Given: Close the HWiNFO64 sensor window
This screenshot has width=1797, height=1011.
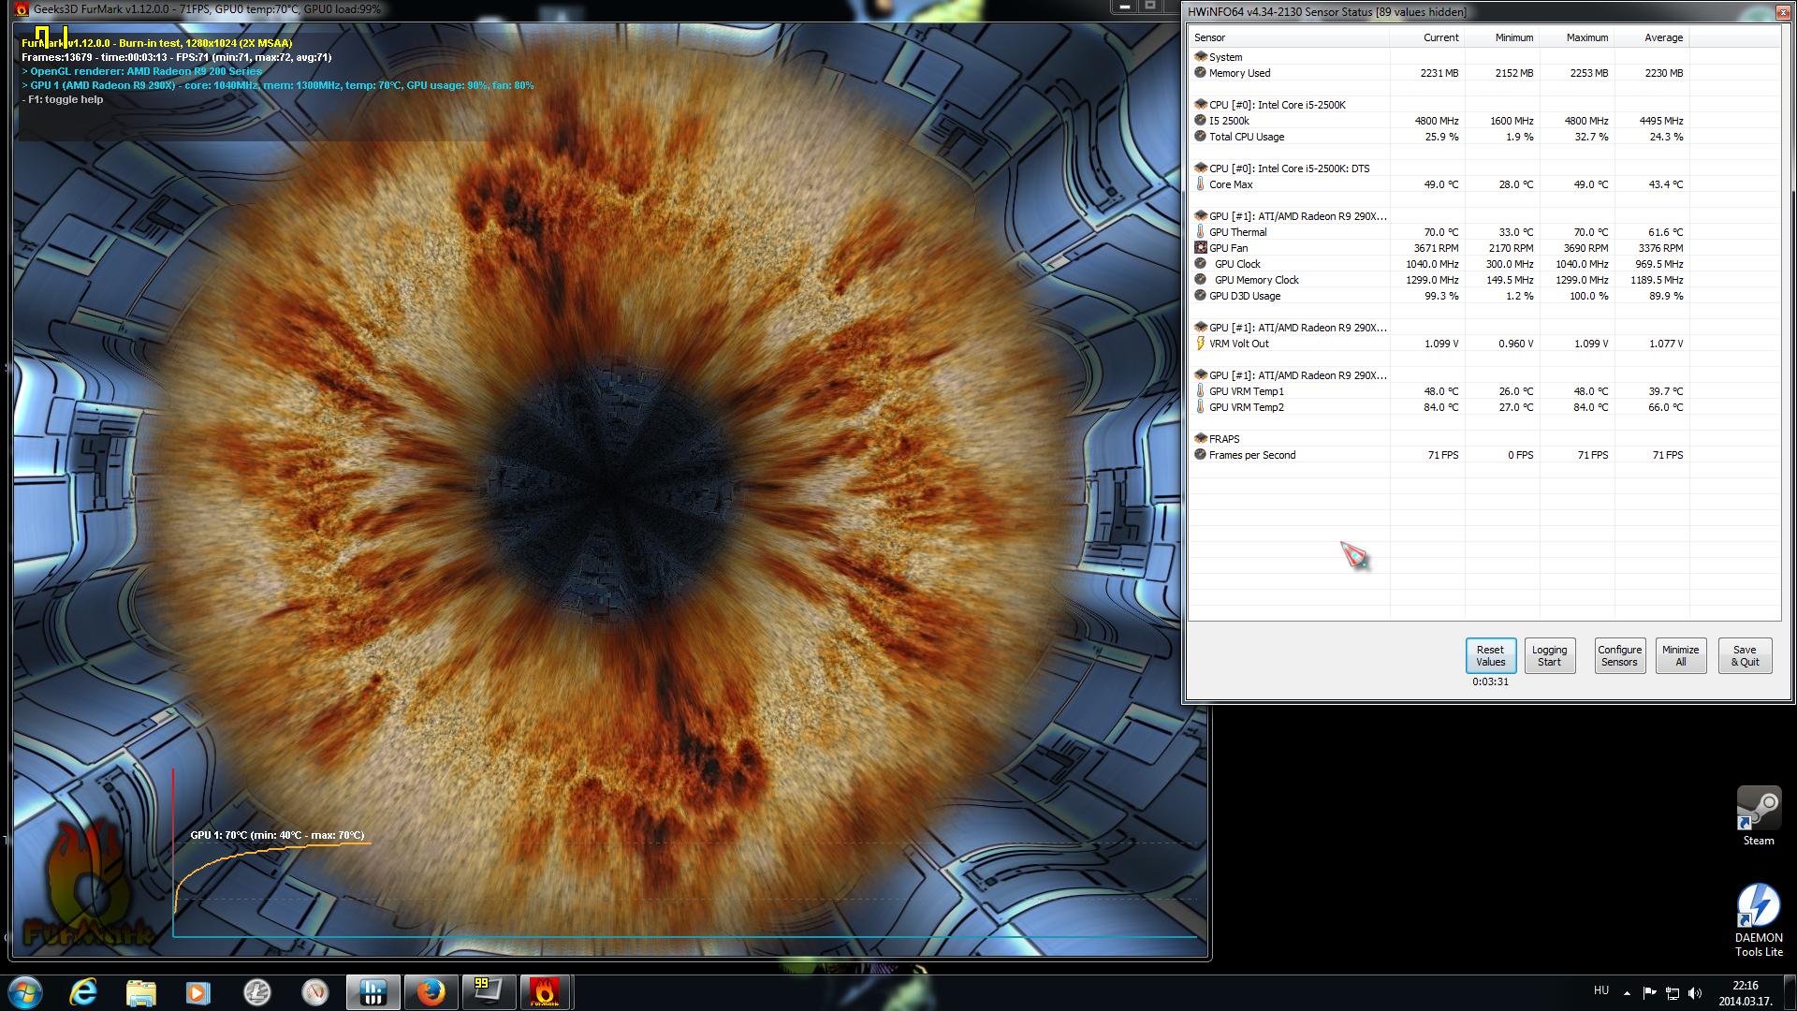Looking at the screenshot, I should pos(1782,12).
